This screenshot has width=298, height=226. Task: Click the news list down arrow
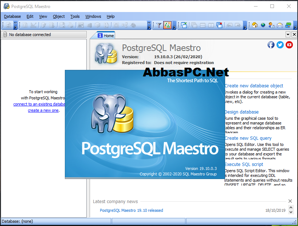[291, 212]
